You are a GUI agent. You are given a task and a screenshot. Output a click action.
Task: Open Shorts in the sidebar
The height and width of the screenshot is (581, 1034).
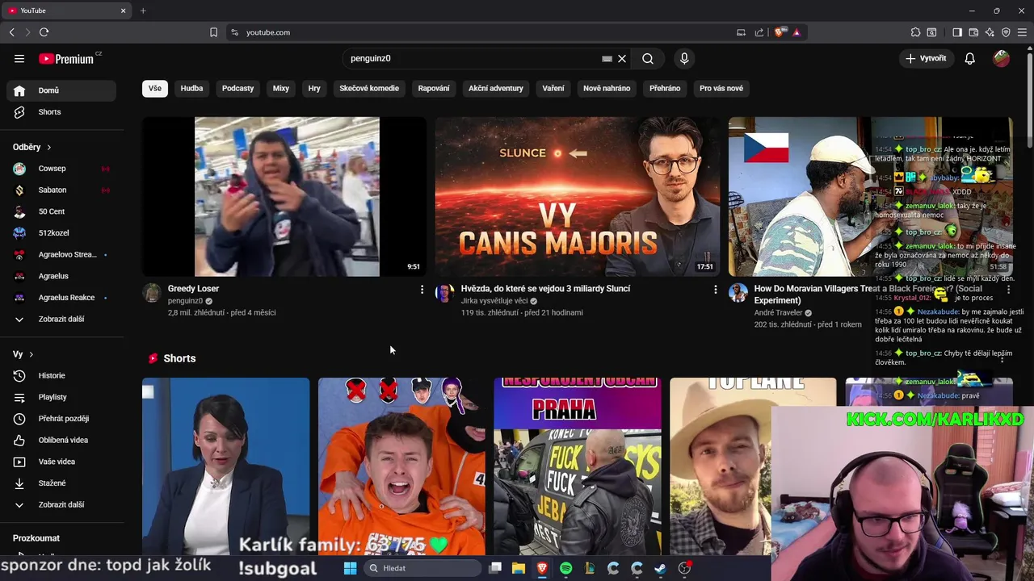(61, 112)
